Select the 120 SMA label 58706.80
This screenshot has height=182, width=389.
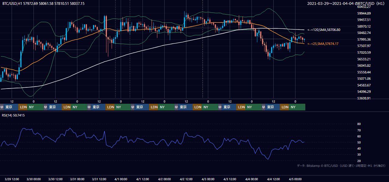[324, 30]
